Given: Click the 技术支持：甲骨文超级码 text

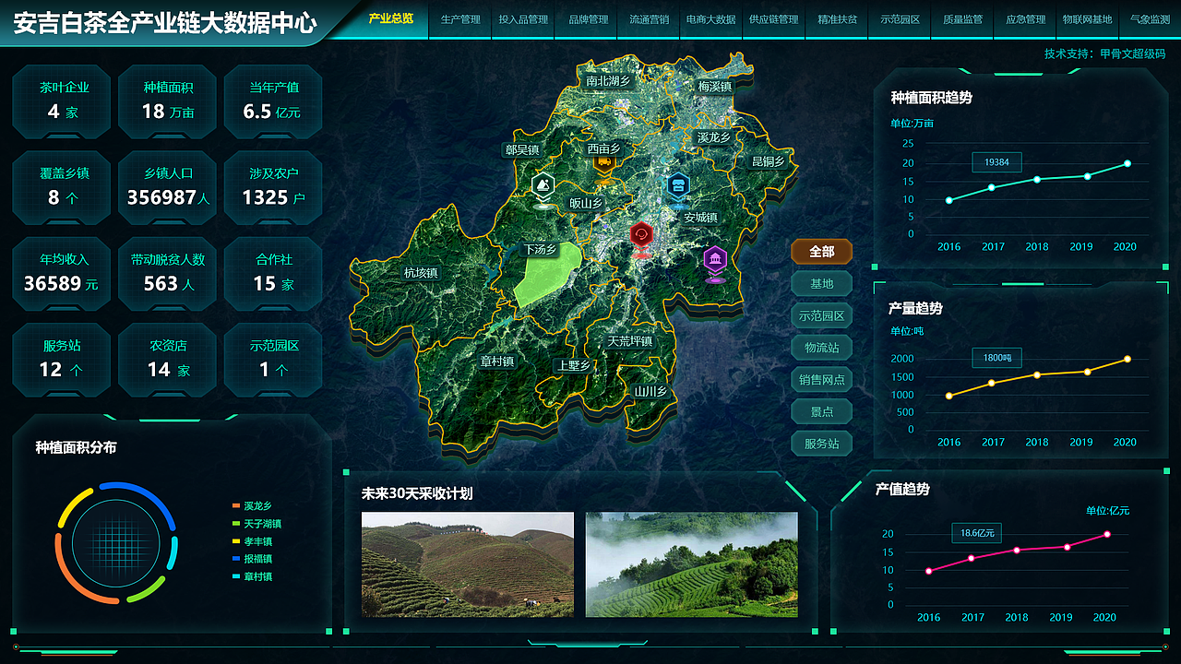Looking at the screenshot, I should pyautogui.click(x=1104, y=53).
